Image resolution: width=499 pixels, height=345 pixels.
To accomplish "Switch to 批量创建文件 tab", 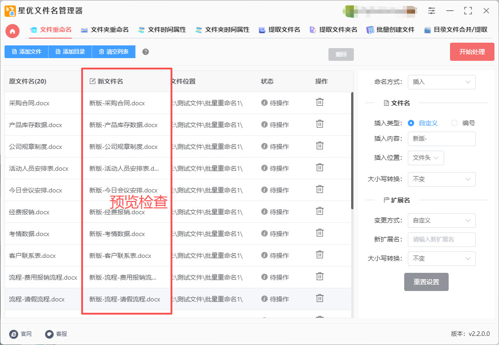I will click(391, 30).
